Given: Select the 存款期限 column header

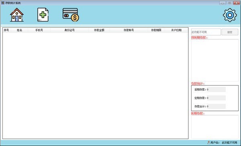Looking at the screenshot, I should pos(156,30).
